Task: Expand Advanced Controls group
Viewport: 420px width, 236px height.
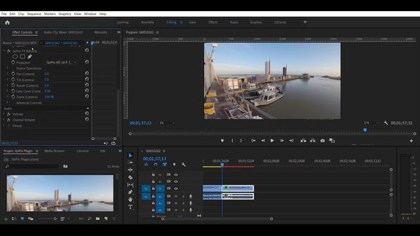Action: point(7,102)
